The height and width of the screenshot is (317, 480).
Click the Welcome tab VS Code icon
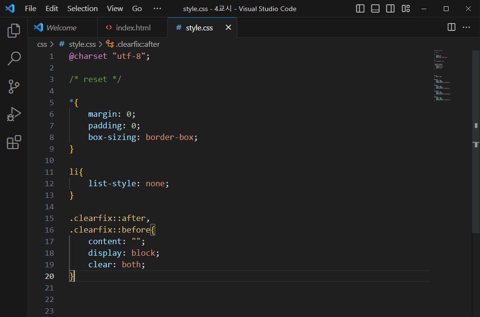(x=39, y=28)
